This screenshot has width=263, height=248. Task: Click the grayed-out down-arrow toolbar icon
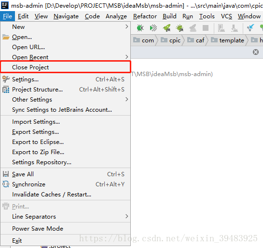[x=235, y=28]
